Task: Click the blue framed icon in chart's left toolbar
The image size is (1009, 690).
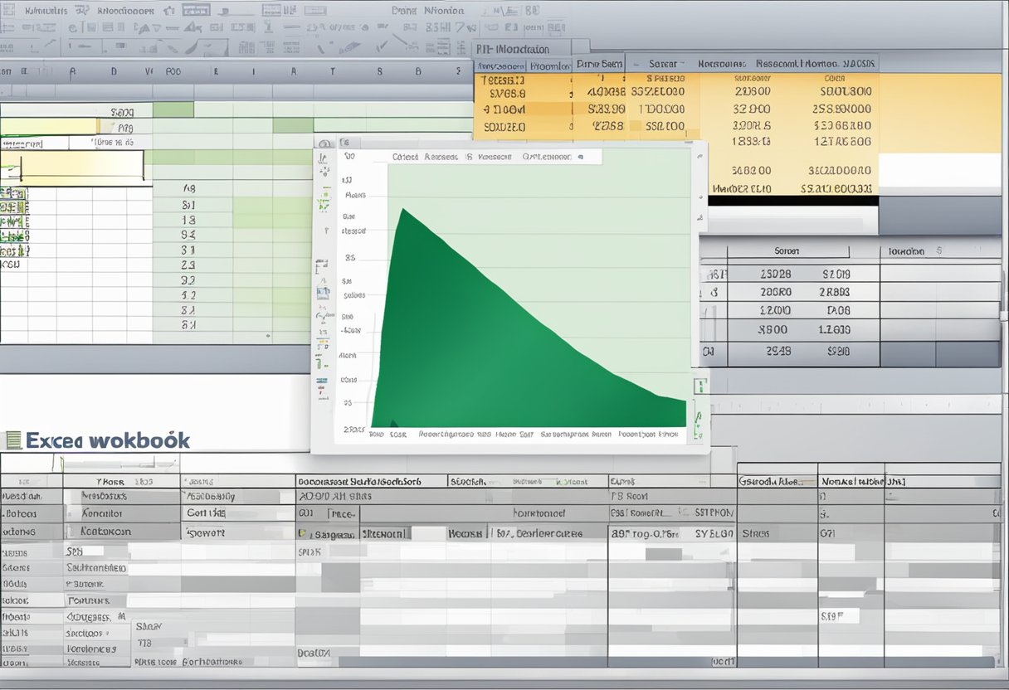Action: 322,291
